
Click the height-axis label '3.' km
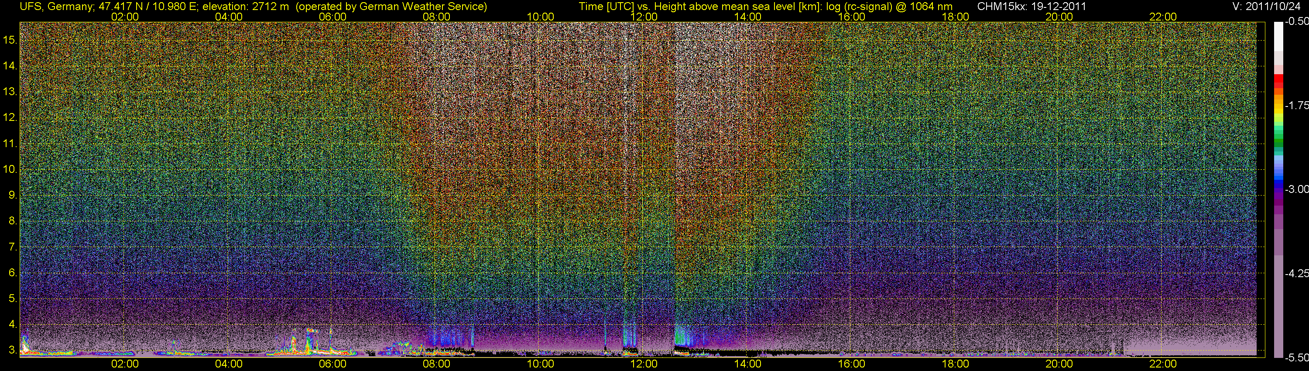[x=13, y=350]
